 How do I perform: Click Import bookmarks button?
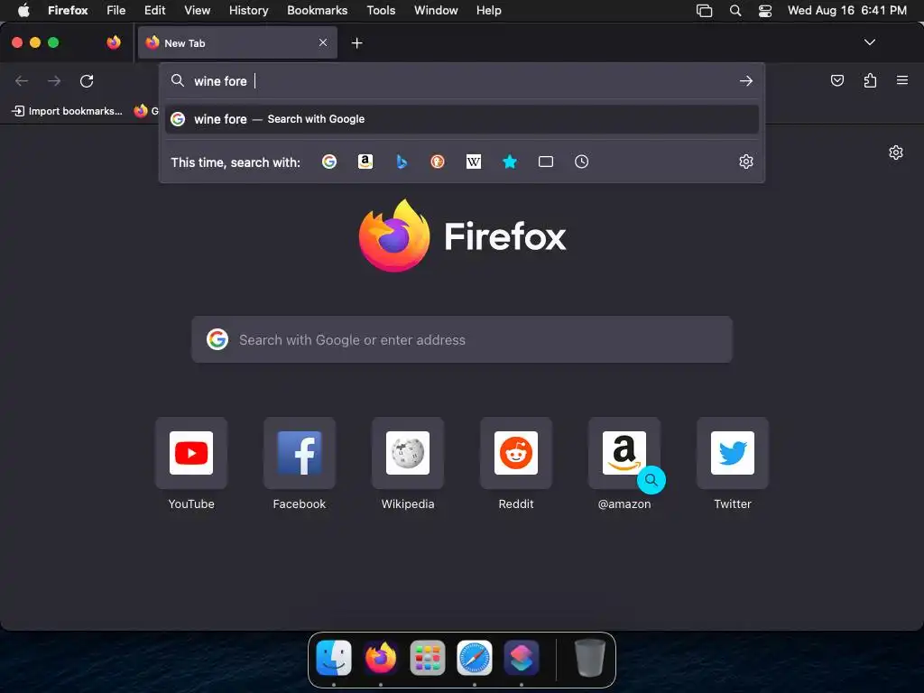pos(68,111)
